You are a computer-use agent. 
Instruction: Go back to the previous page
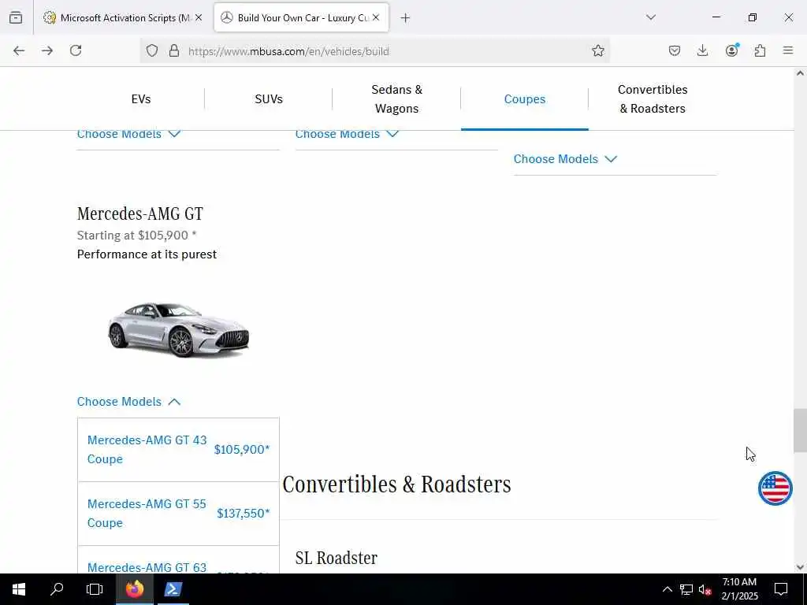(19, 50)
